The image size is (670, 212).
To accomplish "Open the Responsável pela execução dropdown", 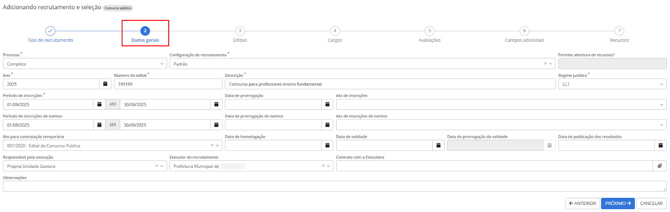I will [162, 166].
